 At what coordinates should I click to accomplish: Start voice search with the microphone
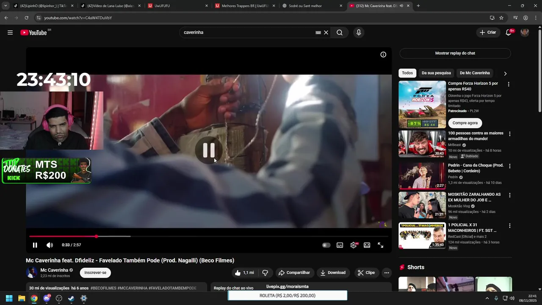coord(359,33)
